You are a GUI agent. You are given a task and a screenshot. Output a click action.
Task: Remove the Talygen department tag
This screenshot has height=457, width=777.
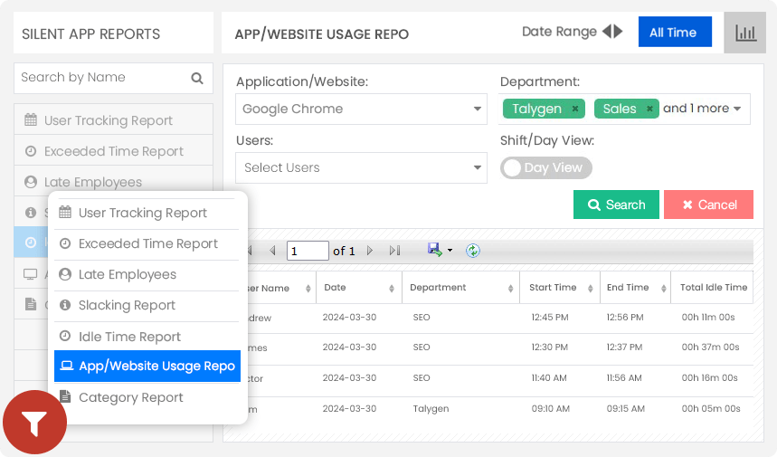pyautogui.click(x=574, y=109)
